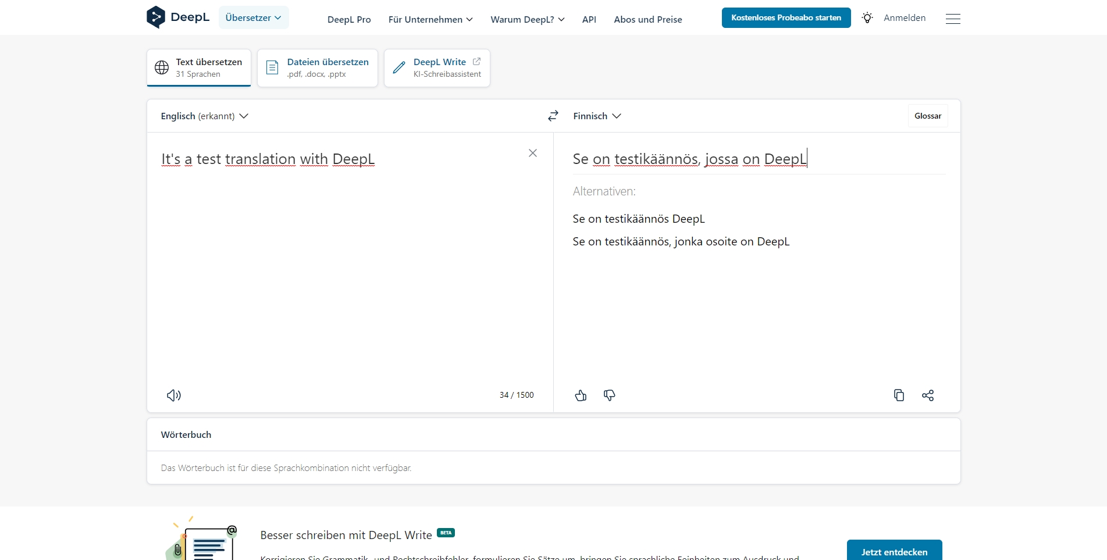Screen dimensions: 1107x560
Task: Share the translation
Action: pyautogui.click(x=928, y=395)
